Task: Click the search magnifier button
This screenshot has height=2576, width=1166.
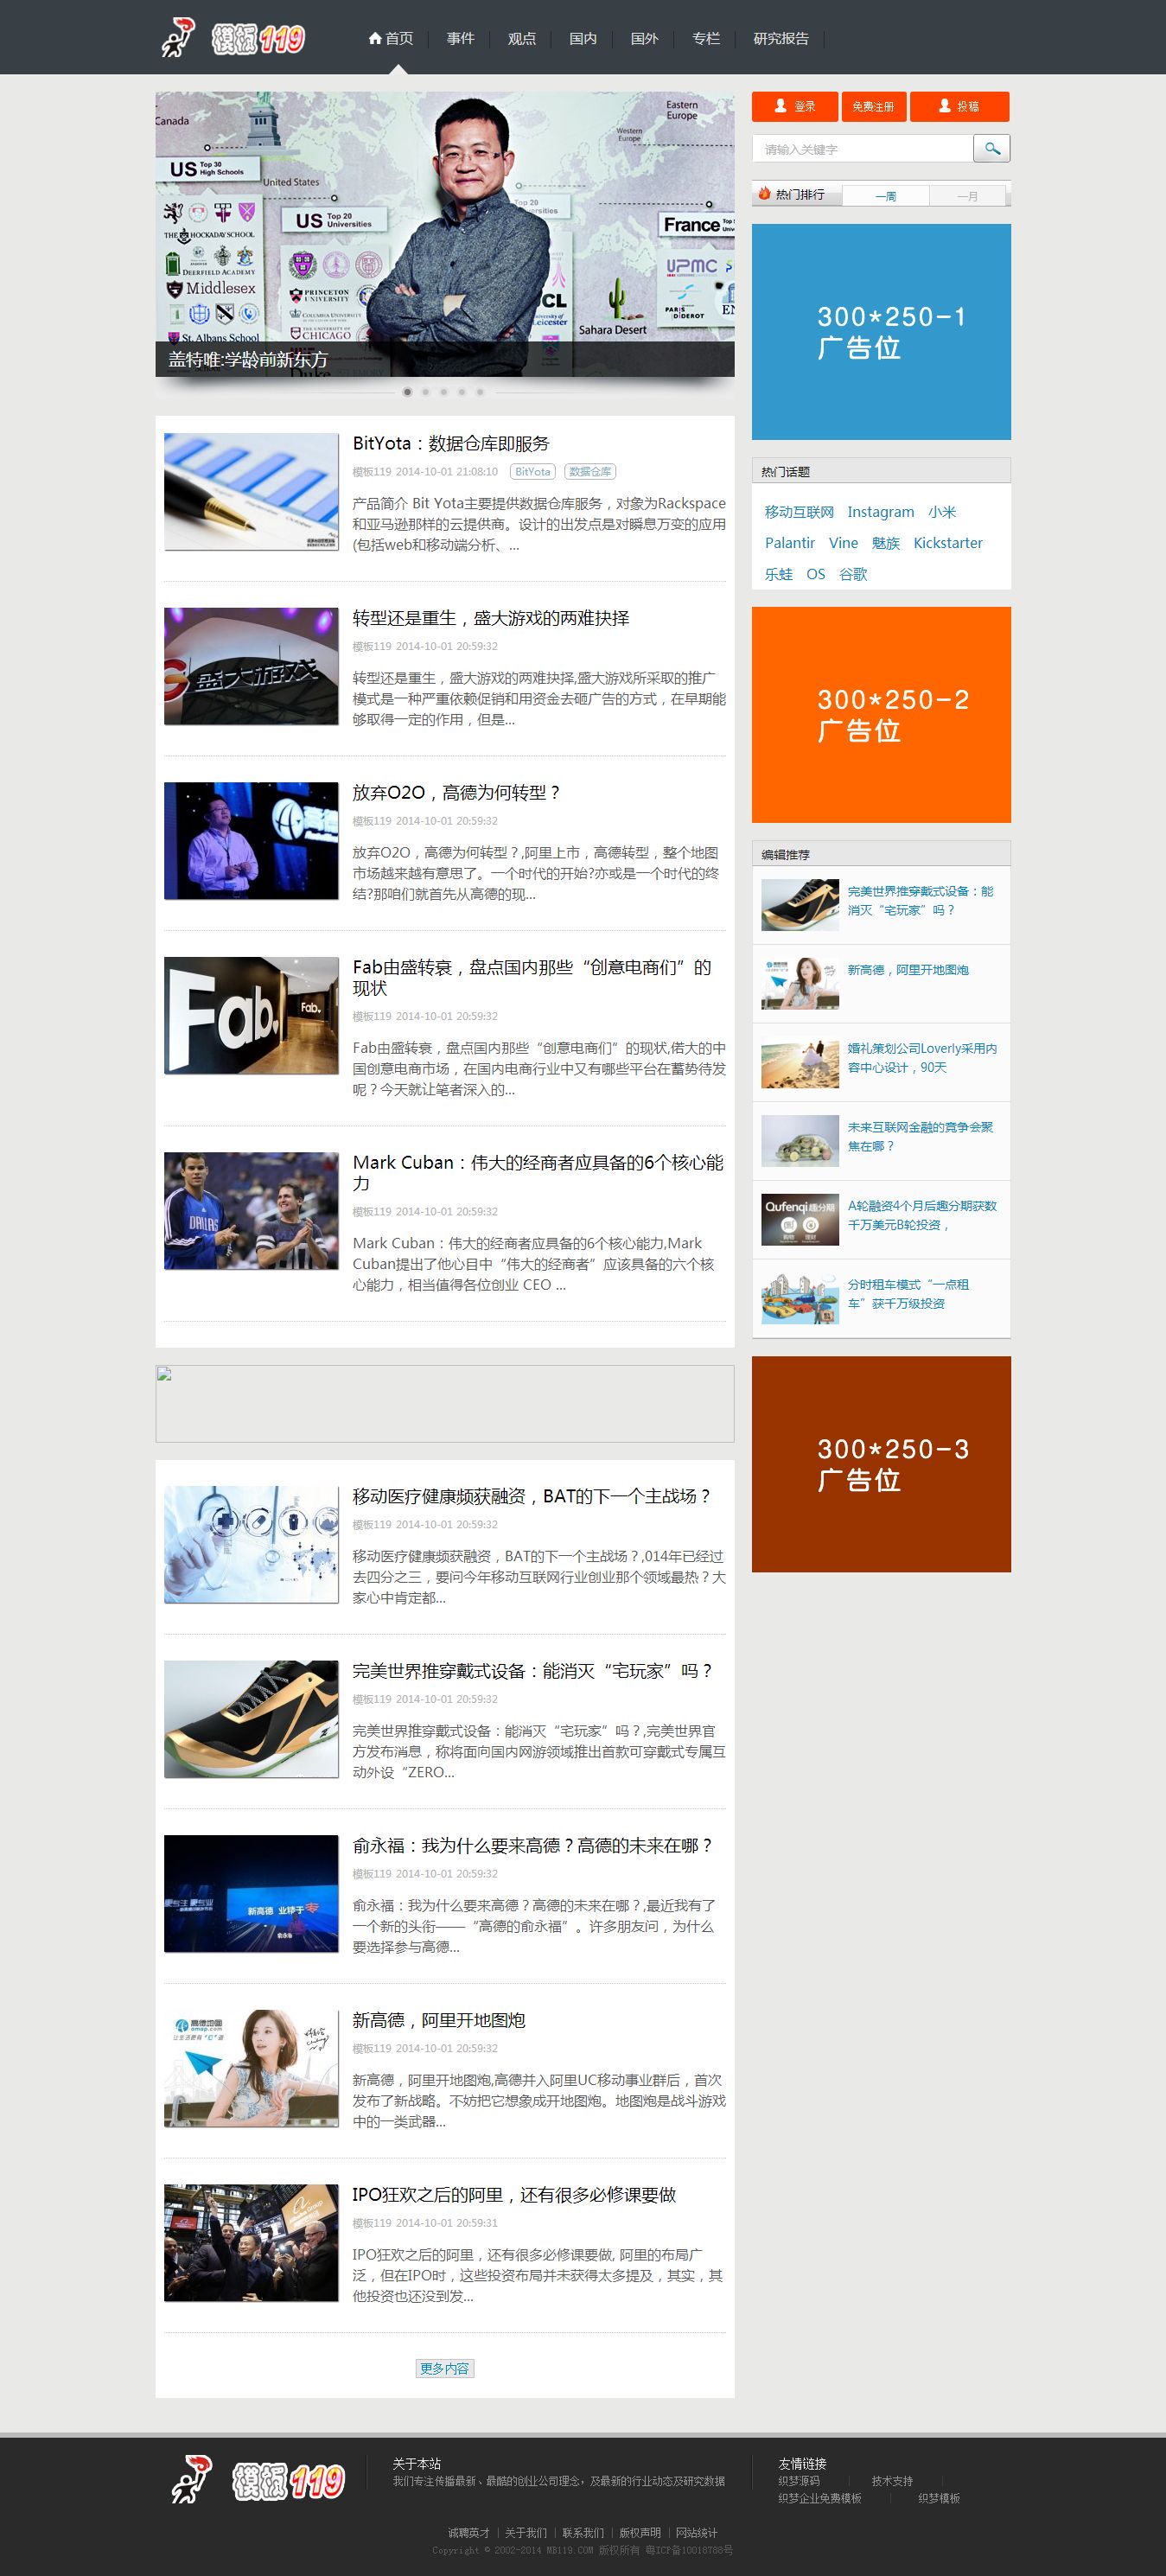Action: click(x=991, y=148)
